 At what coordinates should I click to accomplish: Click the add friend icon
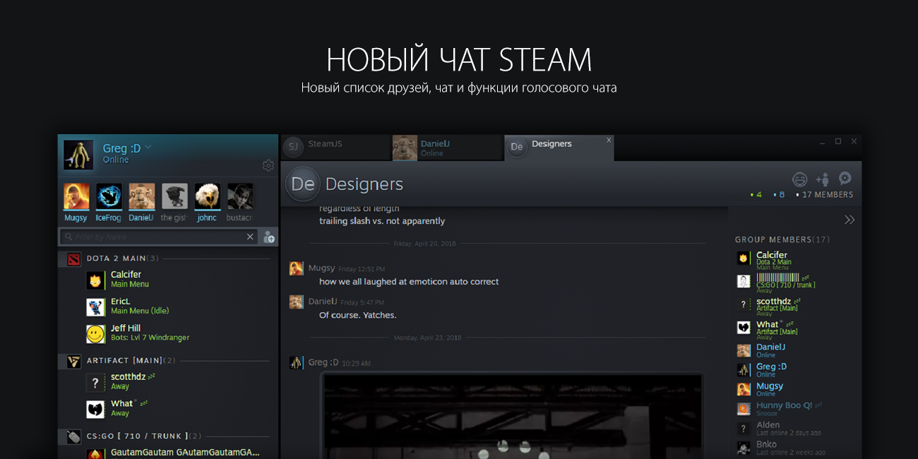pyautogui.click(x=269, y=237)
